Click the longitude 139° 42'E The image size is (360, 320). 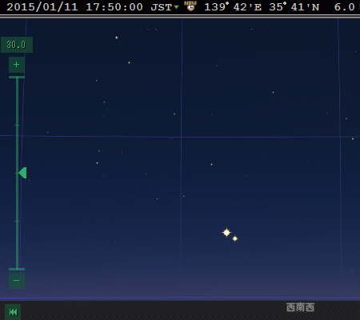click(233, 7)
